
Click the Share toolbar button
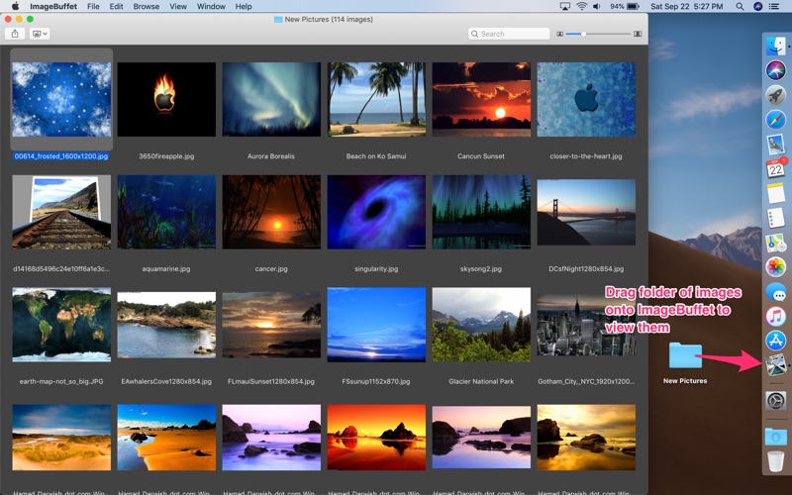point(15,34)
